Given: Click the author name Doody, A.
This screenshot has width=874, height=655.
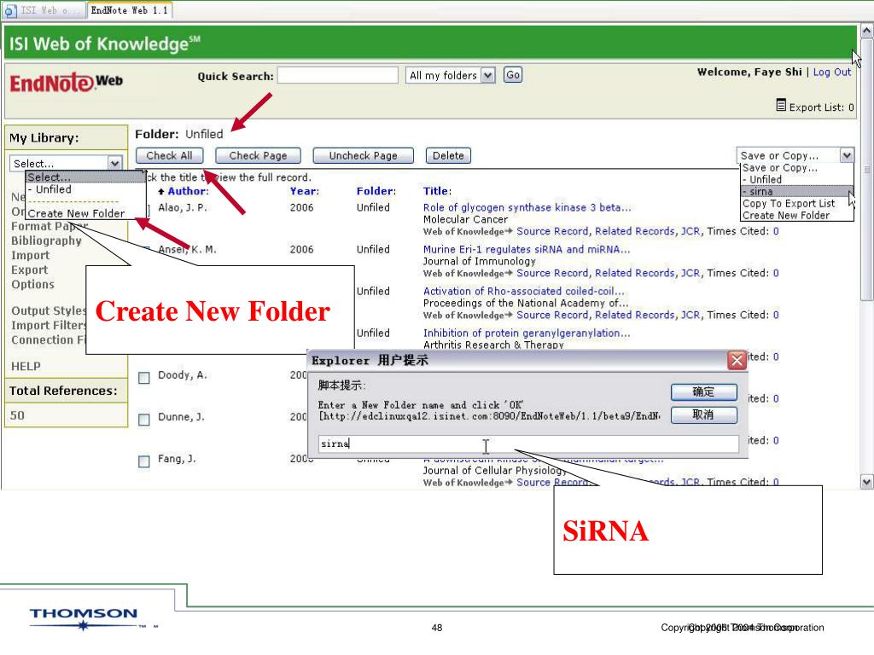Looking at the screenshot, I should click(183, 375).
